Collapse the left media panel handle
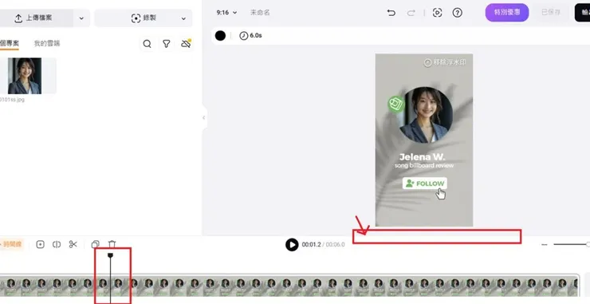This screenshot has width=590, height=304. point(204,117)
